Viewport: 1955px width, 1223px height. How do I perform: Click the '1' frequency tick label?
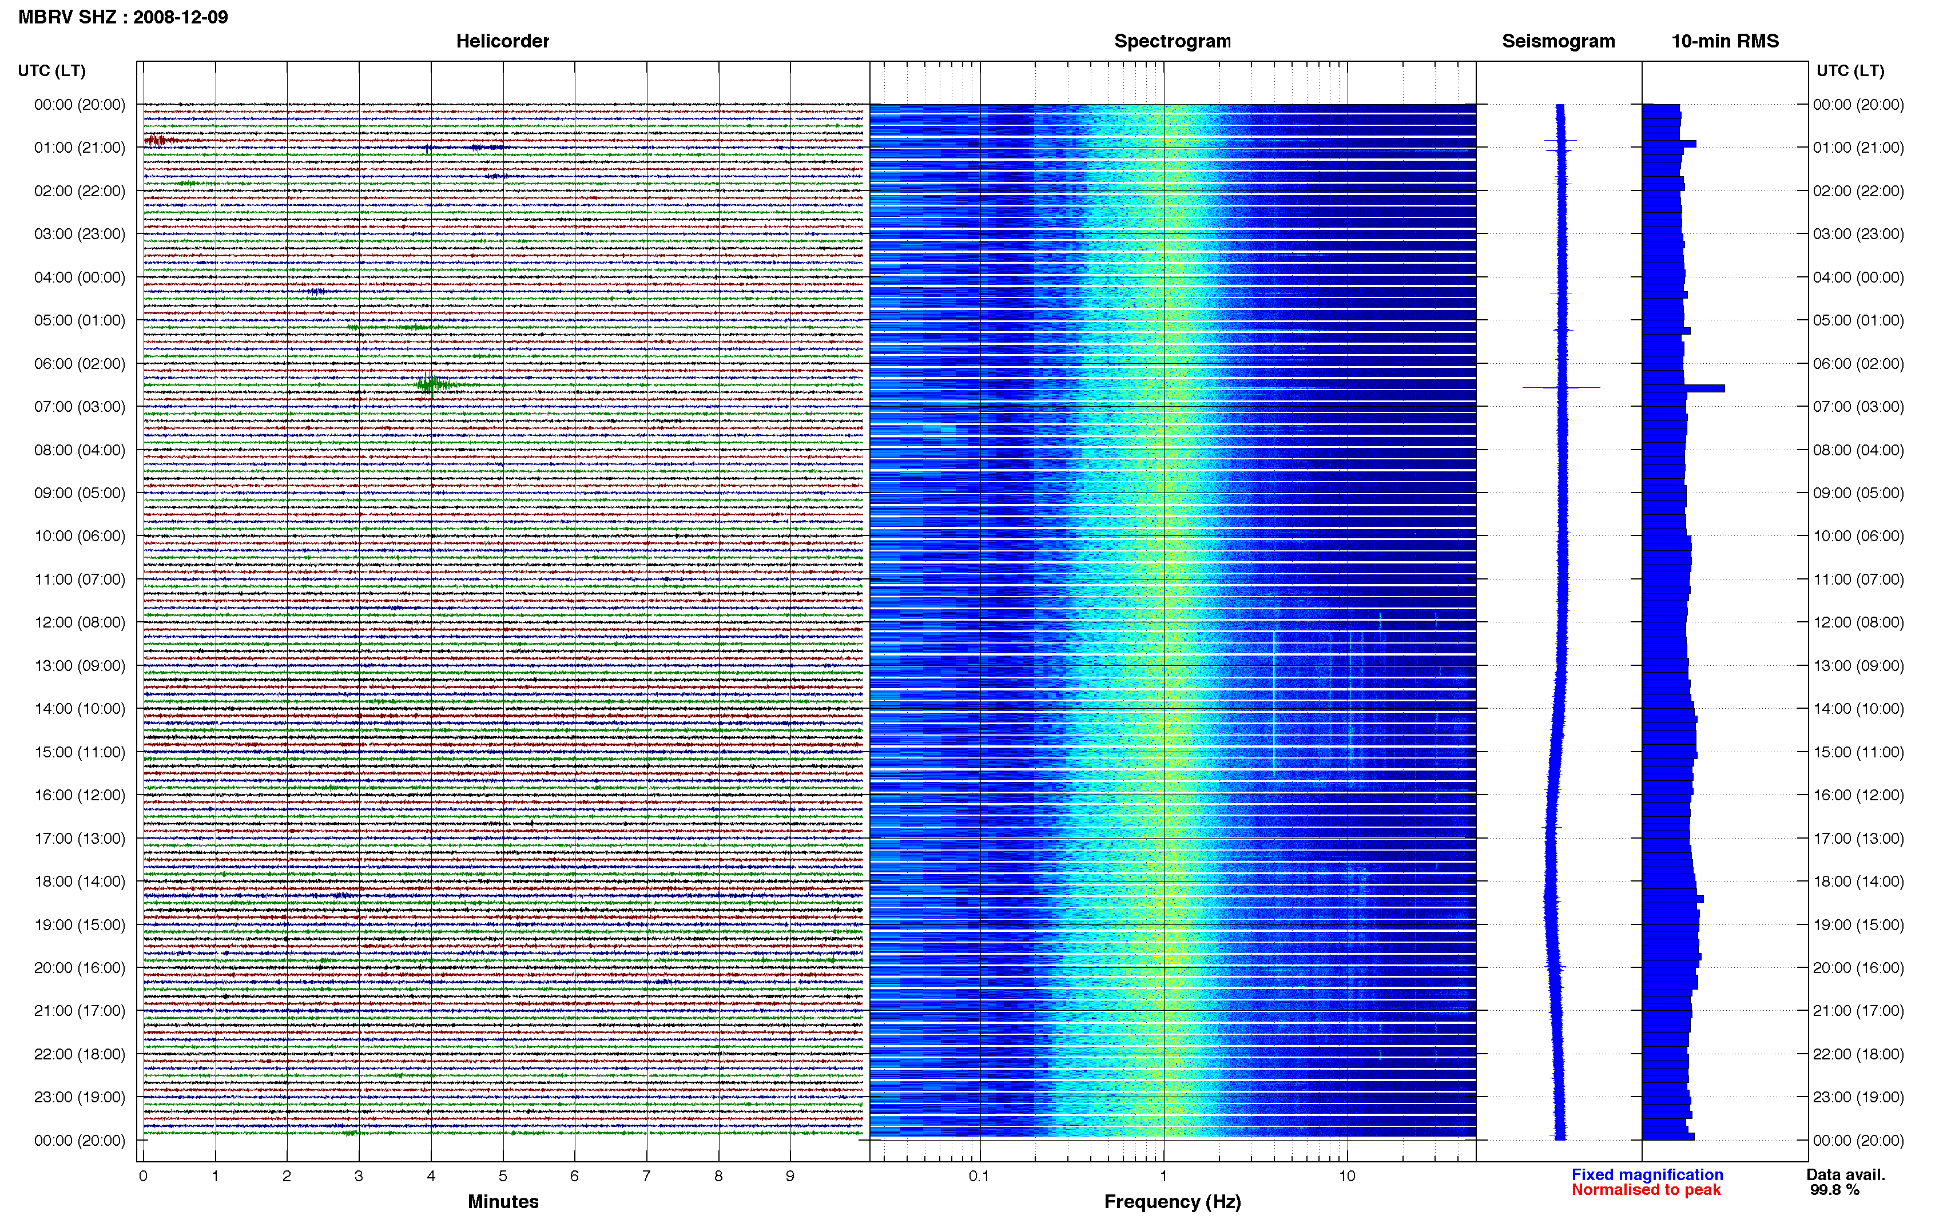pyautogui.click(x=1163, y=1176)
